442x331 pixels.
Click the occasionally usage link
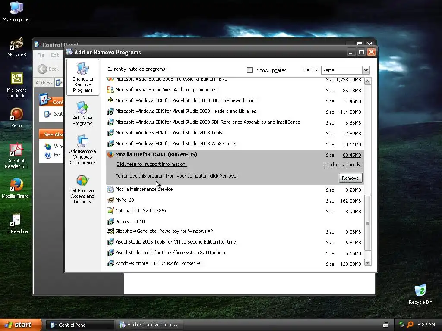348,165
